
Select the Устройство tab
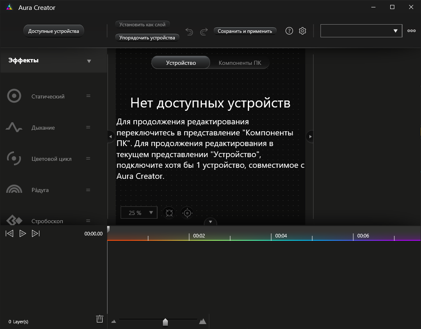pos(181,63)
